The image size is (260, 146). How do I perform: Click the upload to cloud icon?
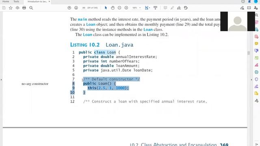pos(17,8)
